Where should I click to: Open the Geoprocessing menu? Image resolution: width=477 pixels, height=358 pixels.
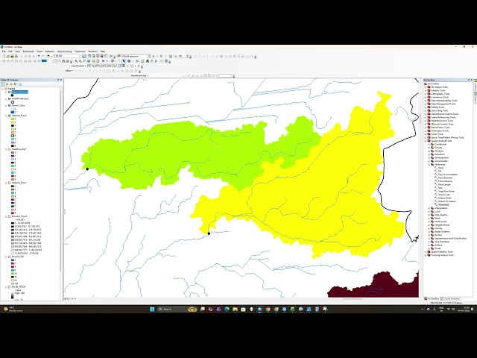click(x=65, y=51)
